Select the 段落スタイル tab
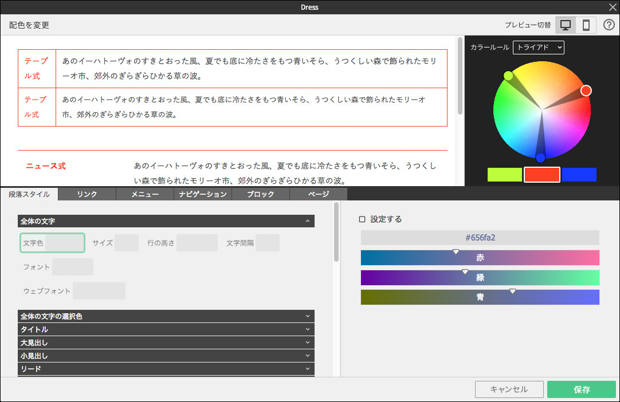The image size is (620, 402). tap(29, 194)
